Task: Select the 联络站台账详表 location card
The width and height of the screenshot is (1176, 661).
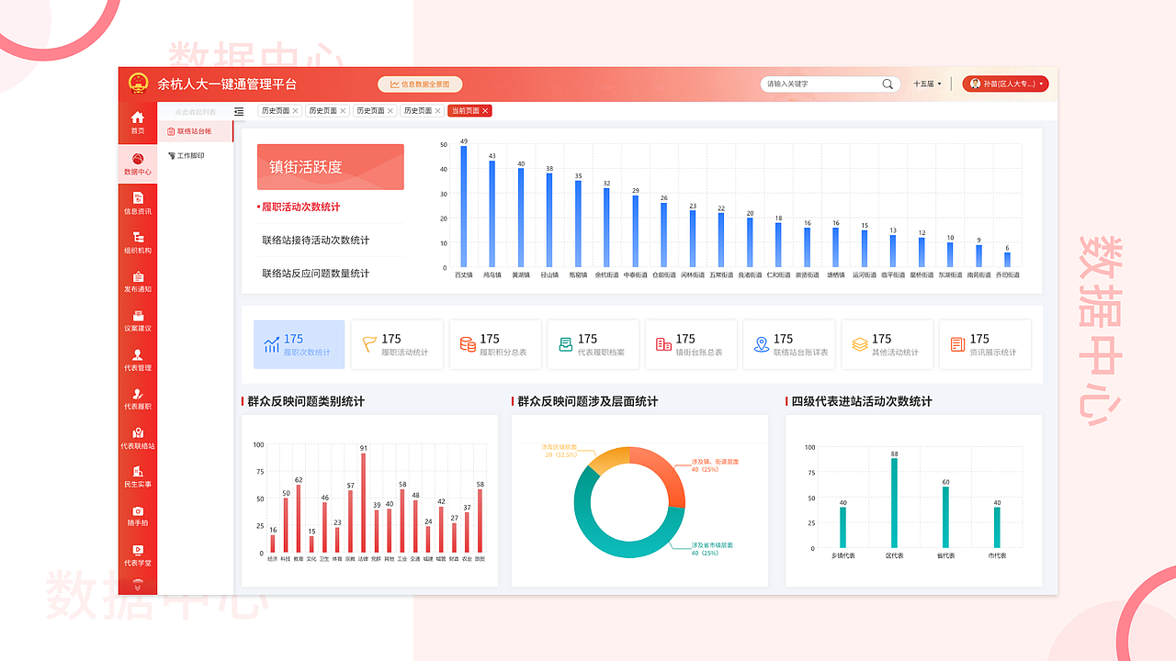Action: tap(789, 344)
